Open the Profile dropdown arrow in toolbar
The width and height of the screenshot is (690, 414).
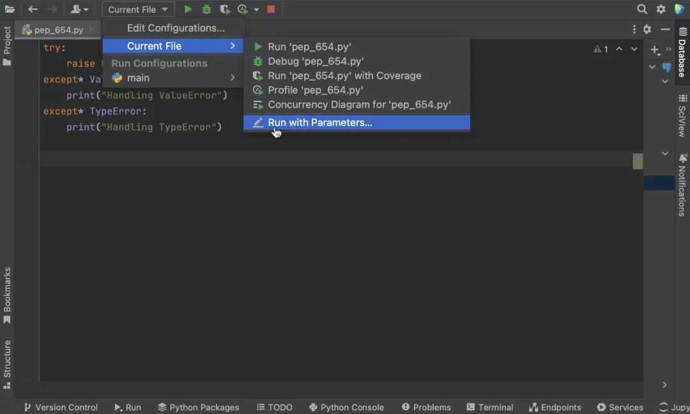click(x=257, y=9)
